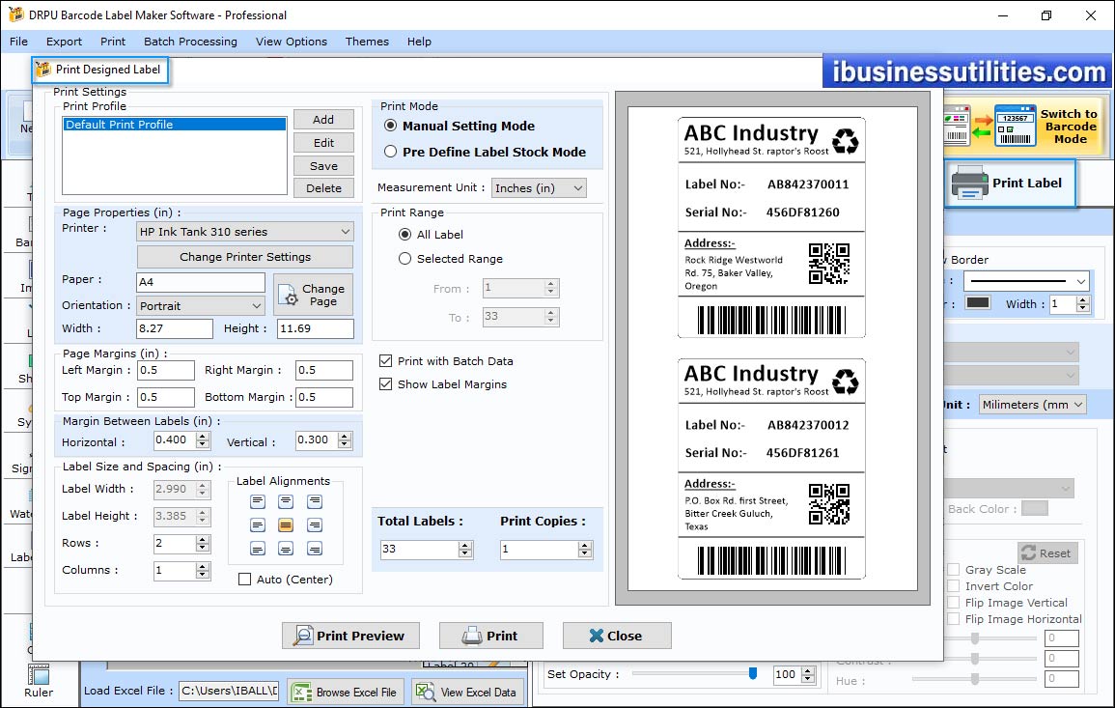Click the Reset button with refresh icon
This screenshot has height=708, width=1115.
pyautogui.click(x=1048, y=552)
